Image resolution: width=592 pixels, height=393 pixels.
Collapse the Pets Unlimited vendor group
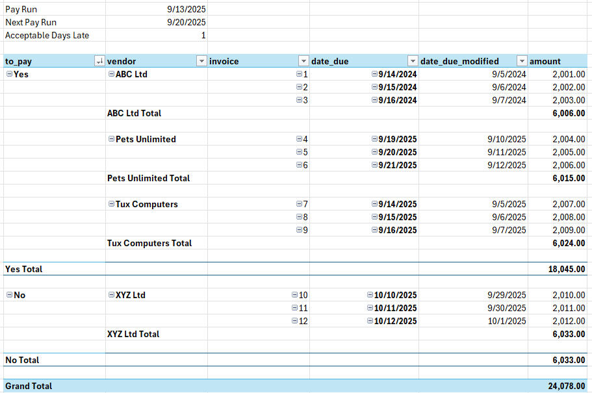tap(111, 139)
